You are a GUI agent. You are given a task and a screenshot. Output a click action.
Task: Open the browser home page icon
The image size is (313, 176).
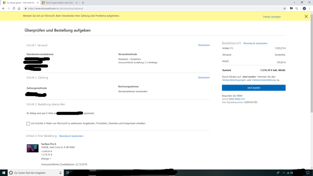(19, 8)
